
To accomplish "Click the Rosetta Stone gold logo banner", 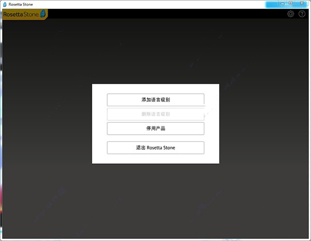I will 25,15.
